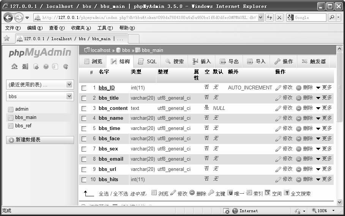Click the browser back arrow button
The height and width of the screenshot is (216, 345).
(8, 17)
